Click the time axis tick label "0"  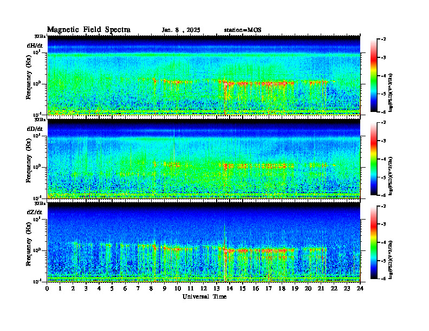[x=47, y=289]
